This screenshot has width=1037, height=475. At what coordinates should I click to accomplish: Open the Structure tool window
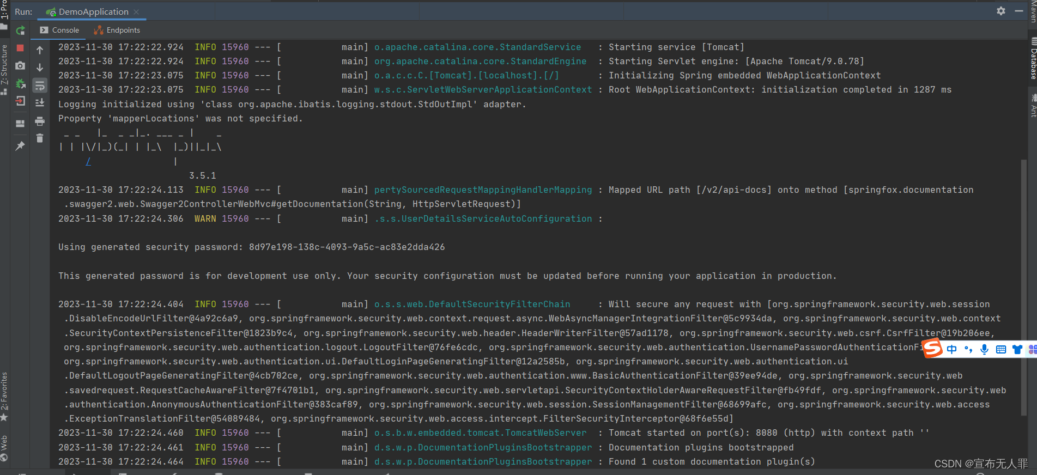point(4,70)
